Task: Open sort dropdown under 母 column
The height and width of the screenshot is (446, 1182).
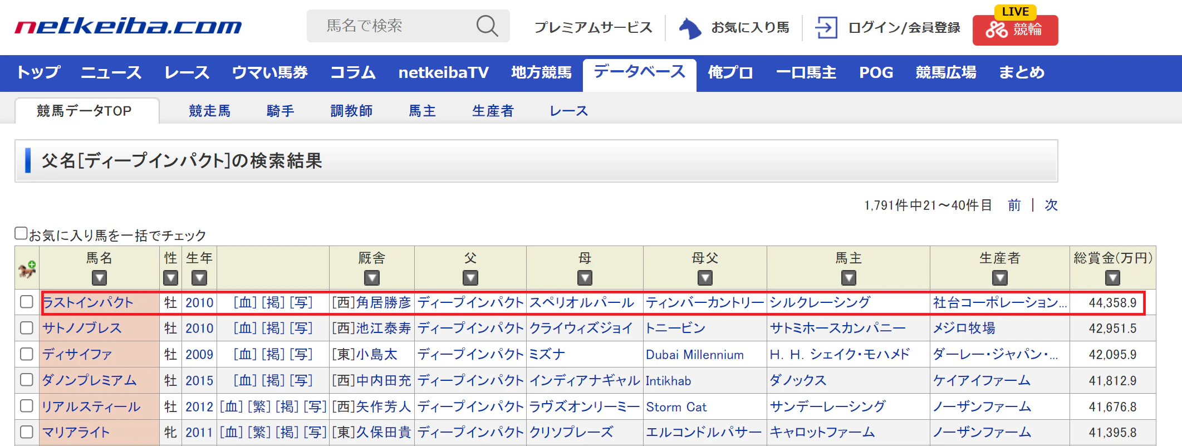Action: point(585,277)
